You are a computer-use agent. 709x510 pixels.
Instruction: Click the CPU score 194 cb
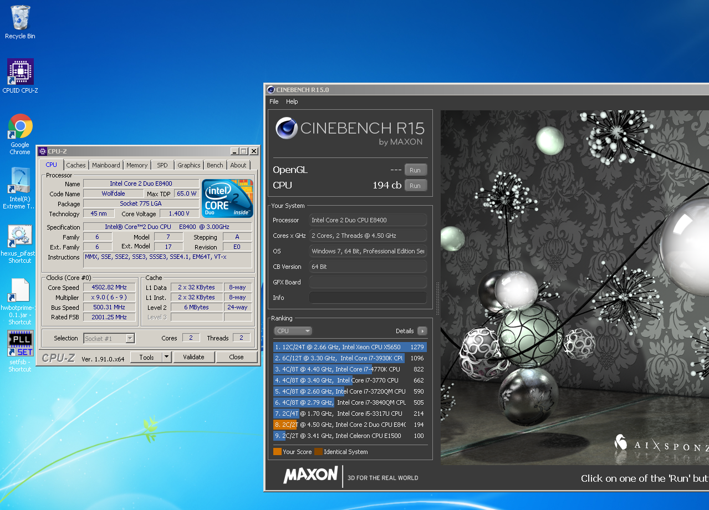coord(387,186)
